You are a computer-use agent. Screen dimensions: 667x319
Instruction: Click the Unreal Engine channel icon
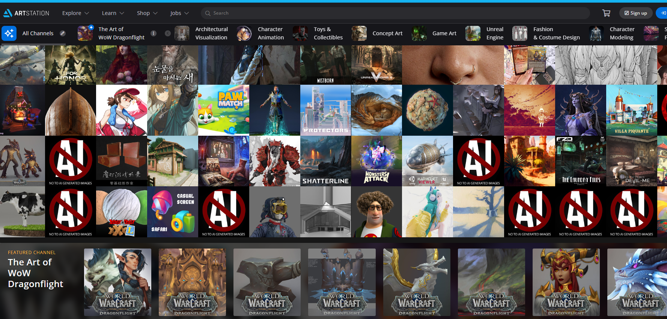point(473,33)
